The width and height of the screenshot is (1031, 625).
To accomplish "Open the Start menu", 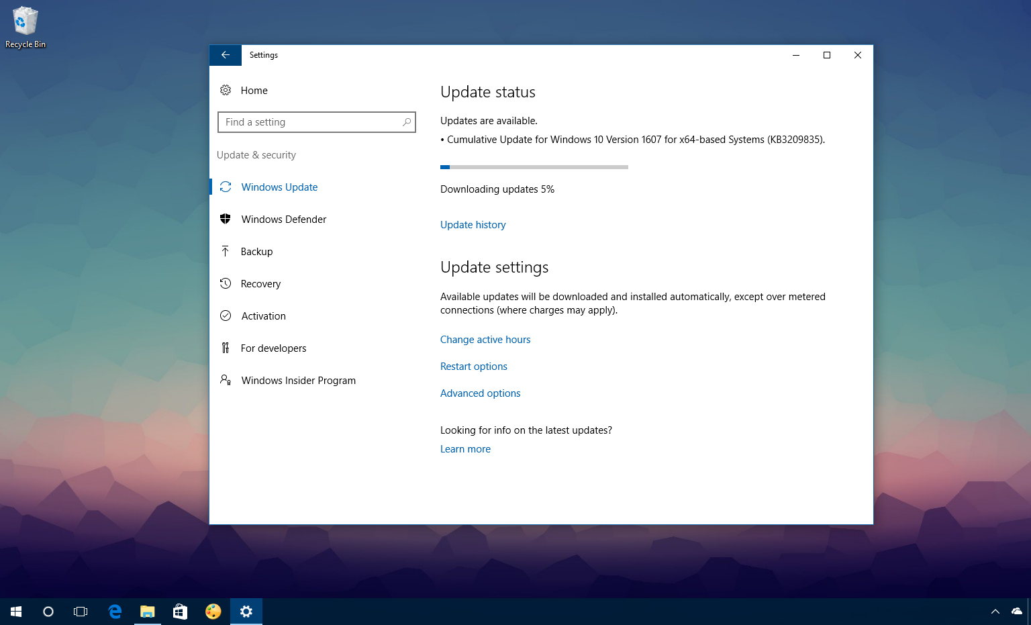I will tap(15, 612).
